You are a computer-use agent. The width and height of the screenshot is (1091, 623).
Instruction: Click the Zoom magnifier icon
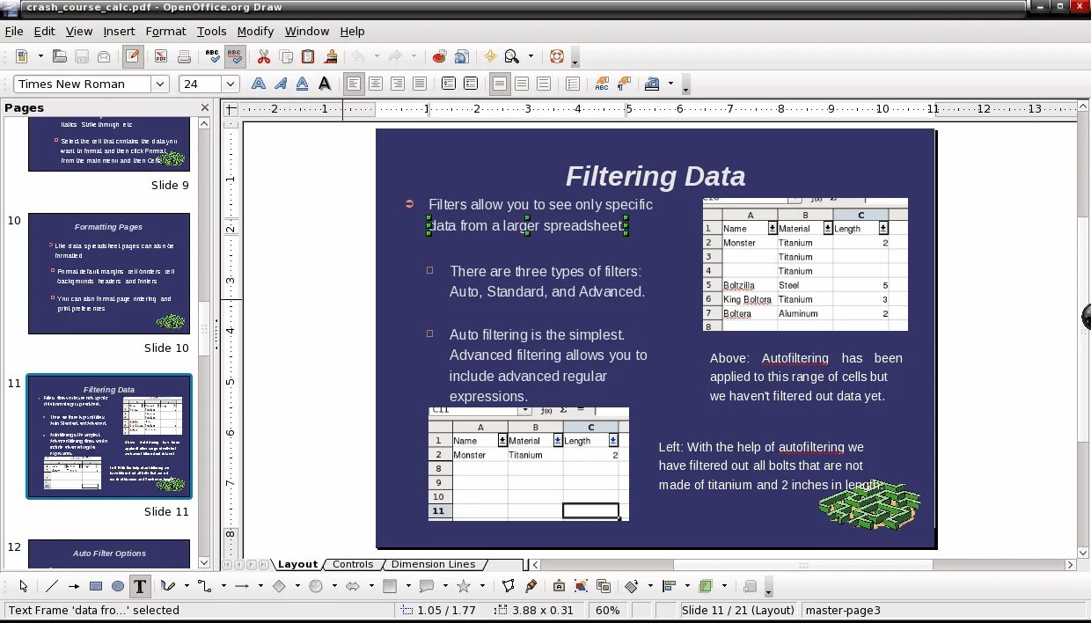[x=512, y=56]
